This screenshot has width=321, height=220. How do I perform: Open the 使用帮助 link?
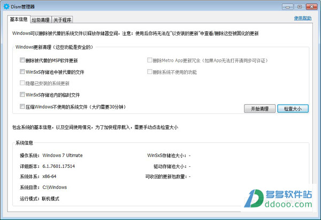pos(303,18)
